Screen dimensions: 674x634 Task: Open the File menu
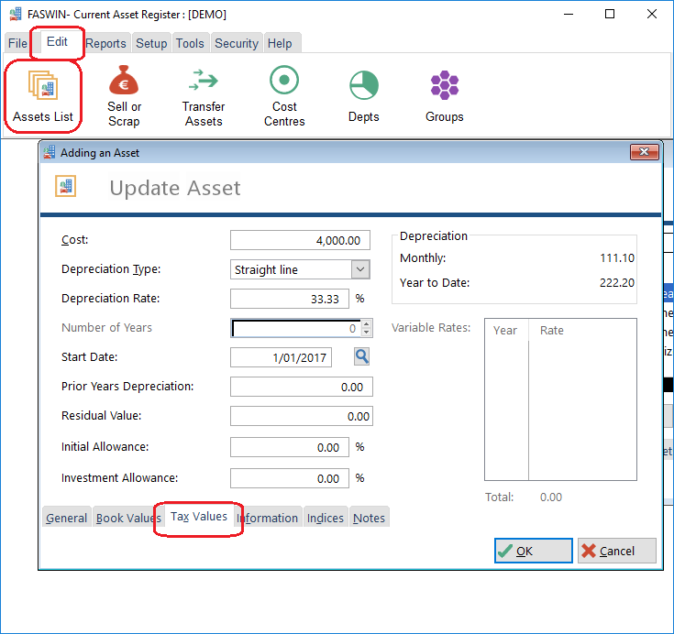(x=17, y=43)
